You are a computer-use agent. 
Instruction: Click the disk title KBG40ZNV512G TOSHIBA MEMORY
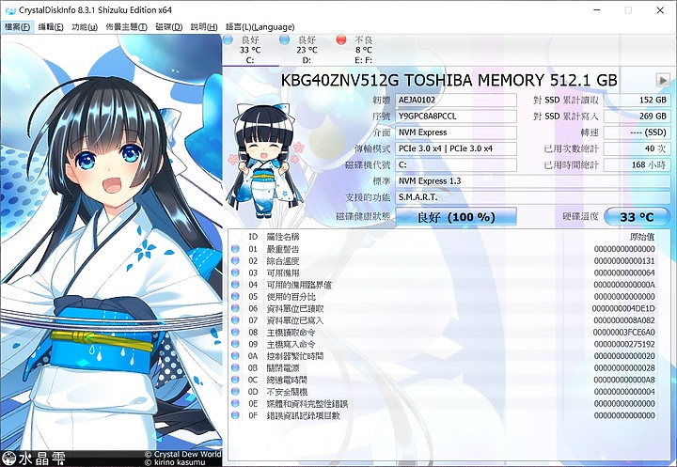449,80
